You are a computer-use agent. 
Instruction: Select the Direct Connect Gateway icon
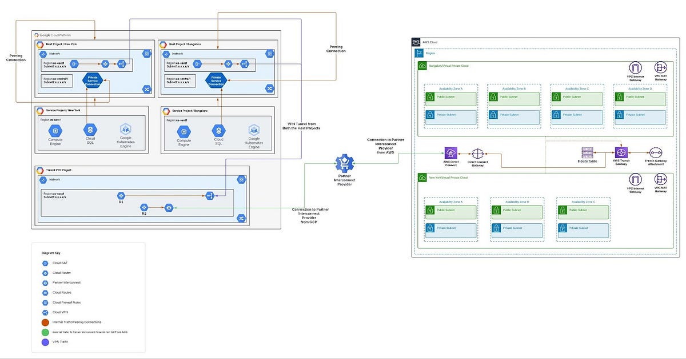click(477, 153)
